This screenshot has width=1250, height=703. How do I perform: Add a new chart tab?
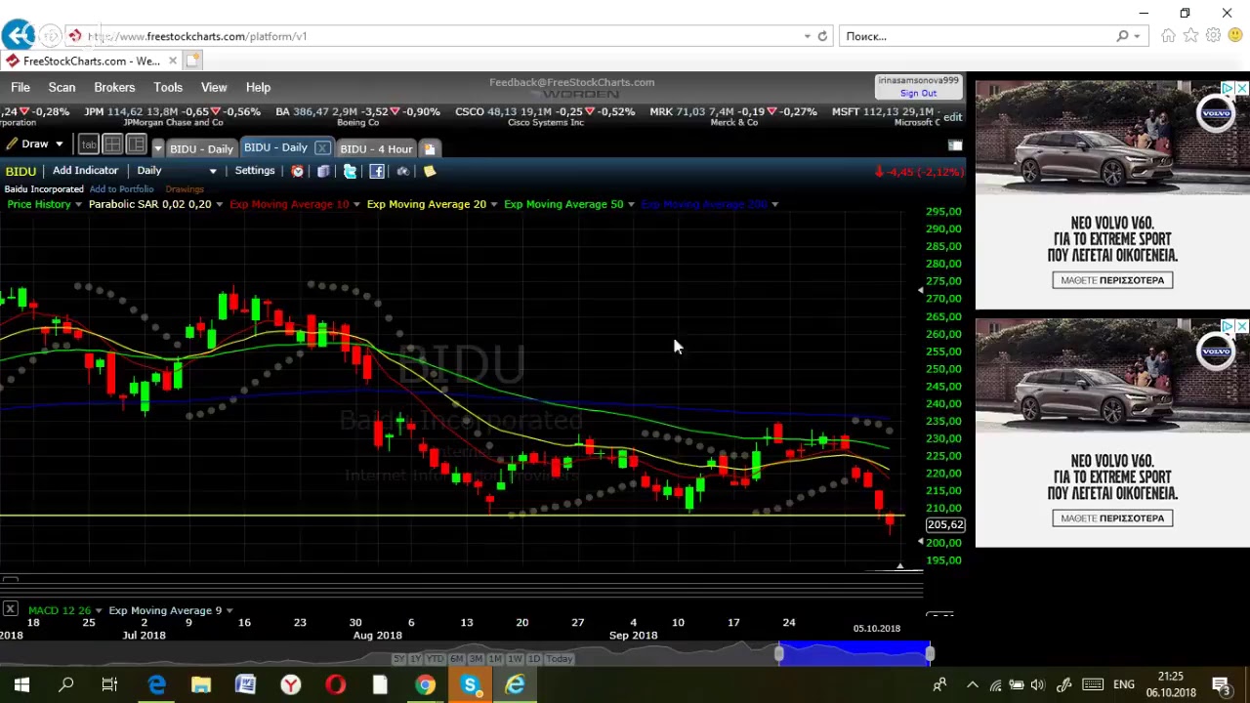coord(430,148)
